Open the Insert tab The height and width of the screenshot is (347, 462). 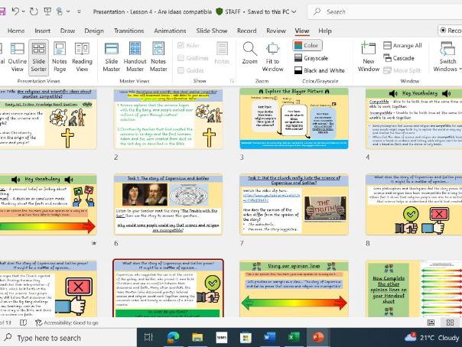[x=42, y=31]
